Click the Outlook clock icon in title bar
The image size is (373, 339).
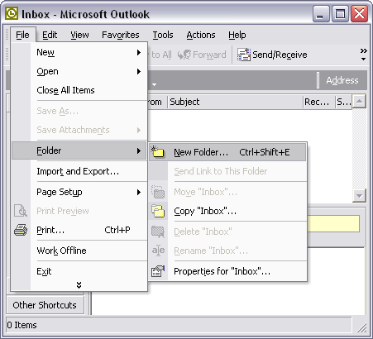(x=12, y=13)
